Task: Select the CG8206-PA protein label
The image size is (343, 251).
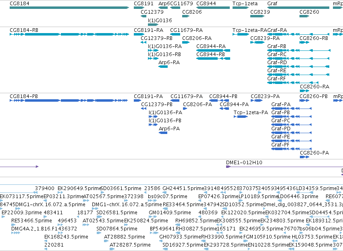Action: (x=197, y=105)
